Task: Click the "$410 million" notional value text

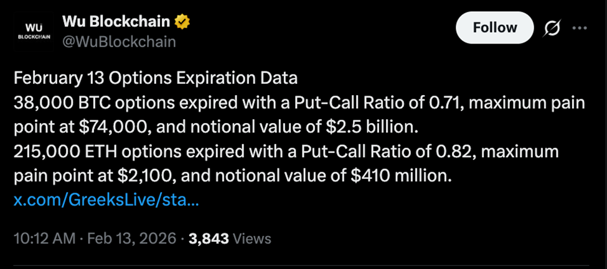Action: [x=397, y=176]
